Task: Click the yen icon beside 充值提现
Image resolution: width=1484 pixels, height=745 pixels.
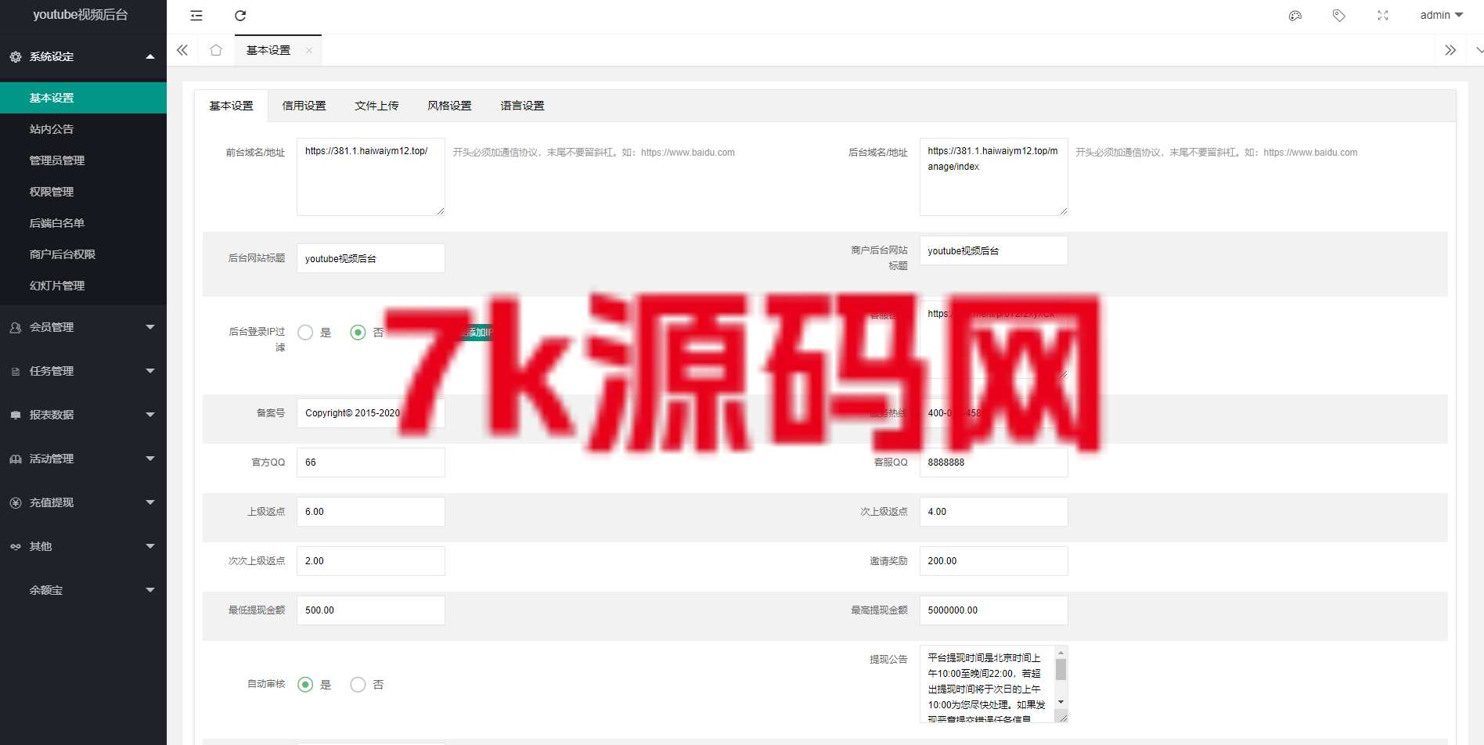Action: [x=16, y=502]
